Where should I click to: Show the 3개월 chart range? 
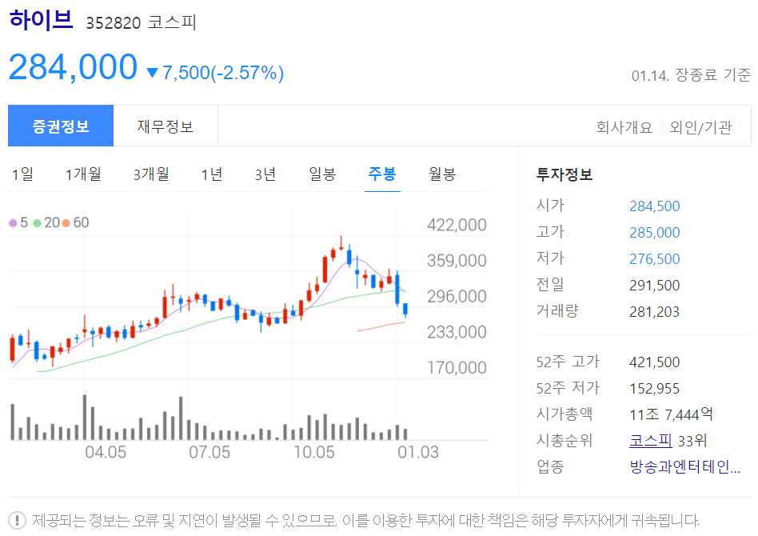click(x=150, y=174)
